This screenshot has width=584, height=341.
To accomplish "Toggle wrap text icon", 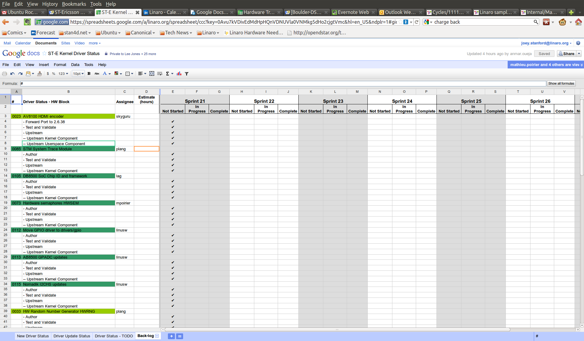I will (x=160, y=74).
